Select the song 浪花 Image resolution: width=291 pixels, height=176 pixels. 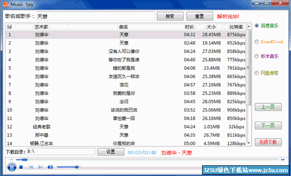pos(124,85)
